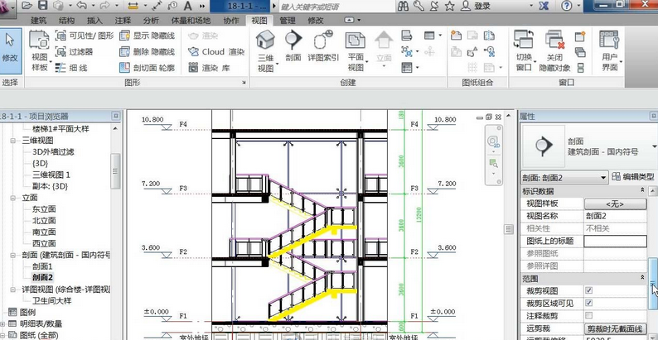This screenshot has width=658, height=340.
Task: Open the 用户界面 (User Interface) menu
Action: 609,48
